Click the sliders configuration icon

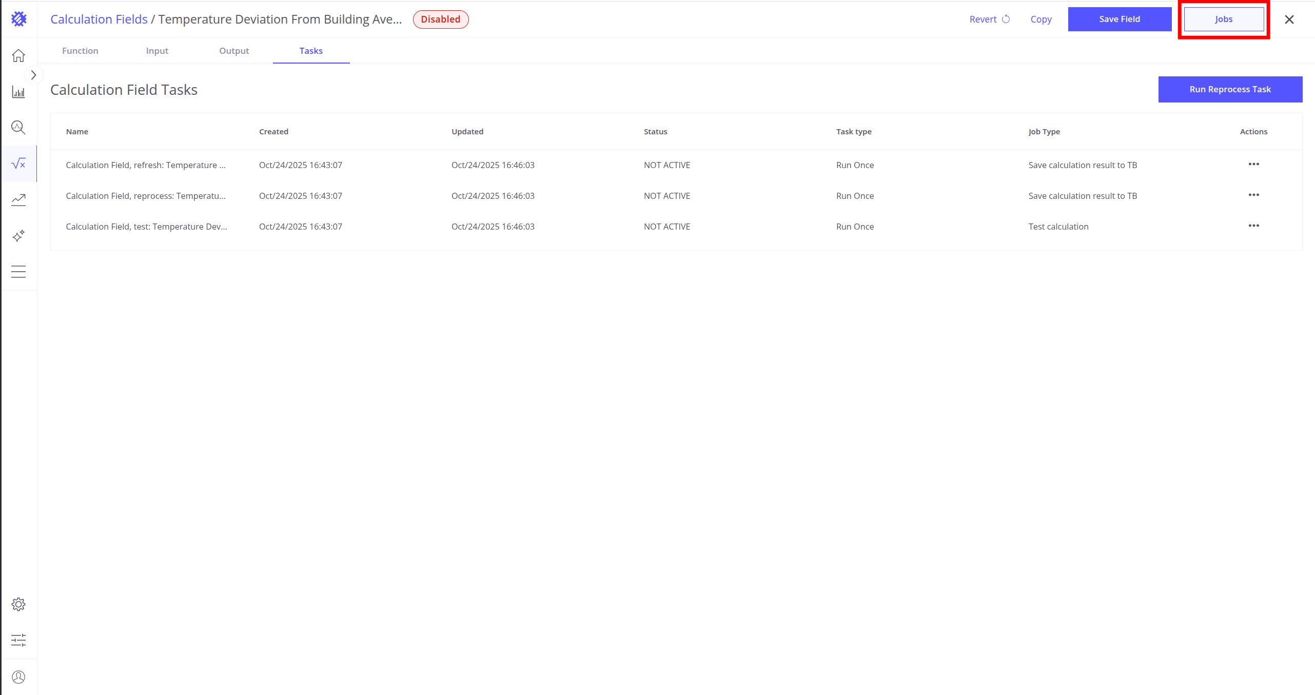[x=18, y=640]
